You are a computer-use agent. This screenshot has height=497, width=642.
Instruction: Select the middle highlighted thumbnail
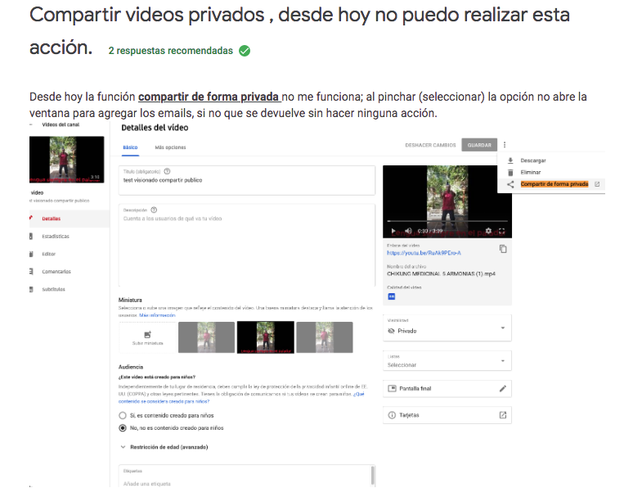[x=266, y=337]
